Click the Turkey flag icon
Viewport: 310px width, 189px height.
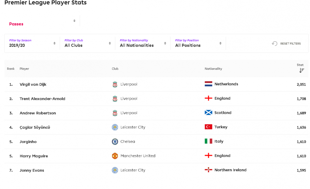pyautogui.click(x=208, y=127)
